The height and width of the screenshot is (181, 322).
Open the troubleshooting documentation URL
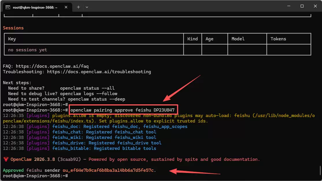99,72
